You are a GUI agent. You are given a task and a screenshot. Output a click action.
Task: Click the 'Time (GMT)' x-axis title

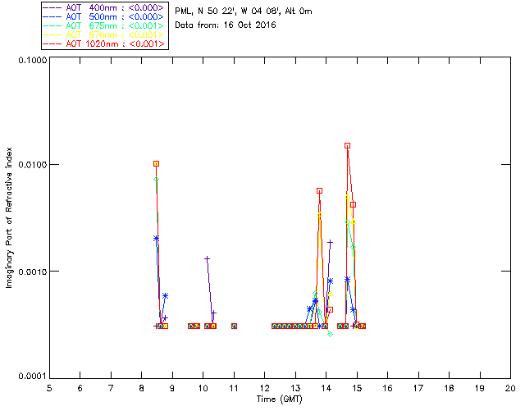click(x=279, y=399)
